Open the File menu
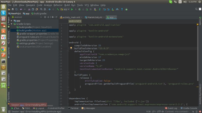202x113 pixels. coord(10,5)
